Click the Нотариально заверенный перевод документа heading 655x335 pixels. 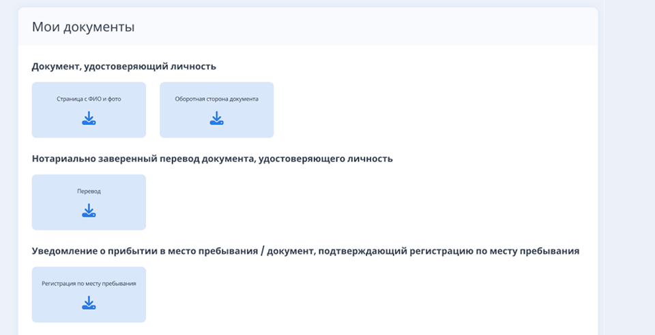coord(212,159)
